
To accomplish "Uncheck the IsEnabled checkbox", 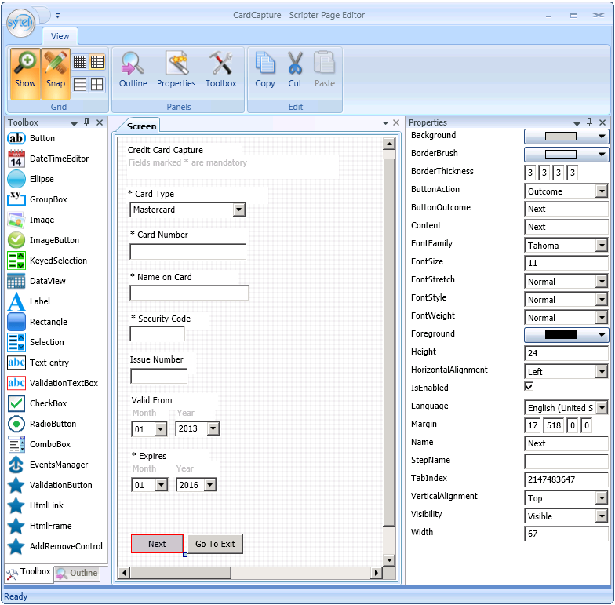I will coord(529,386).
